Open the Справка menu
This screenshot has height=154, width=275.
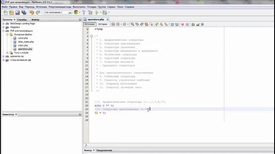129,7
